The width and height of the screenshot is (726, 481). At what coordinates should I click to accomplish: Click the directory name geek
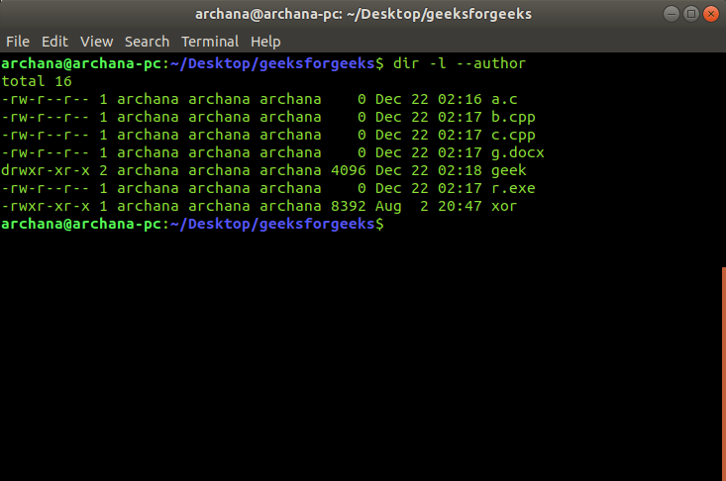coord(509,170)
